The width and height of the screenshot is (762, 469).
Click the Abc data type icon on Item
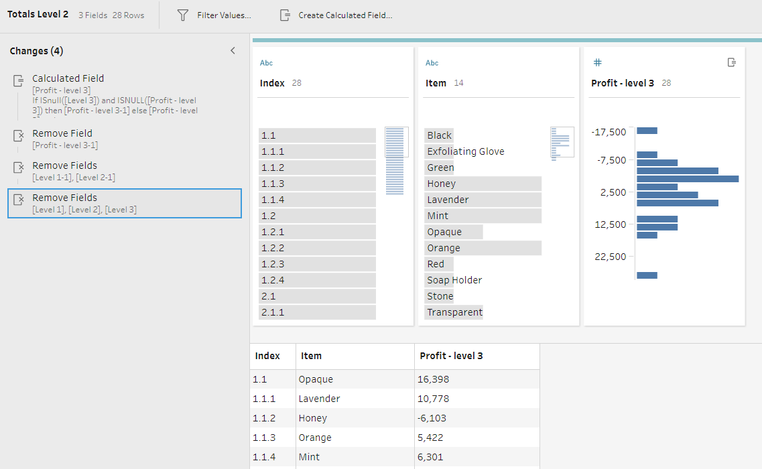[x=432, y=63]
